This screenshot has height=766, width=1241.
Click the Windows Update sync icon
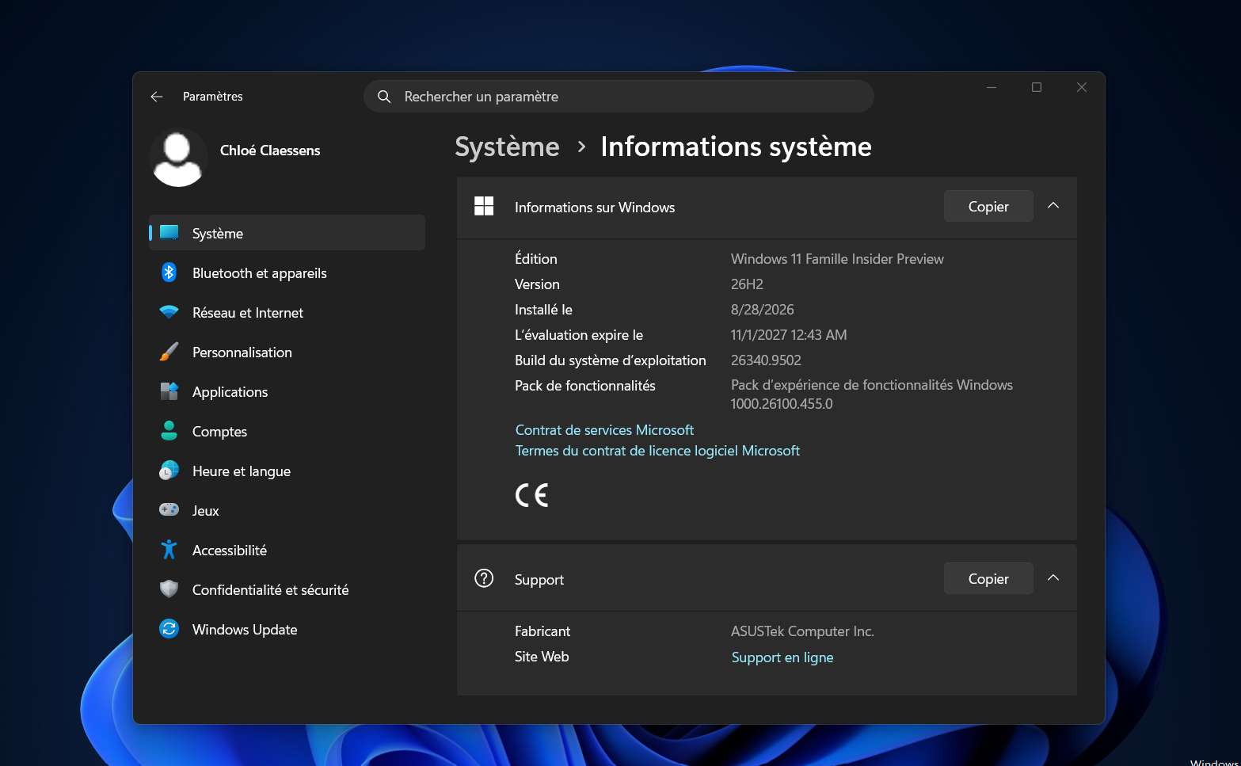pyautogui.click(x=169, y=629)
